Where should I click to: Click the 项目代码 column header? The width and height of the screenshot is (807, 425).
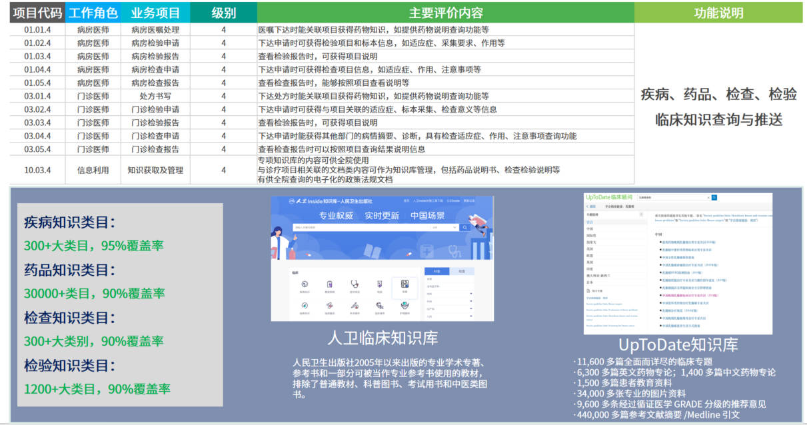tap(37, 13)
